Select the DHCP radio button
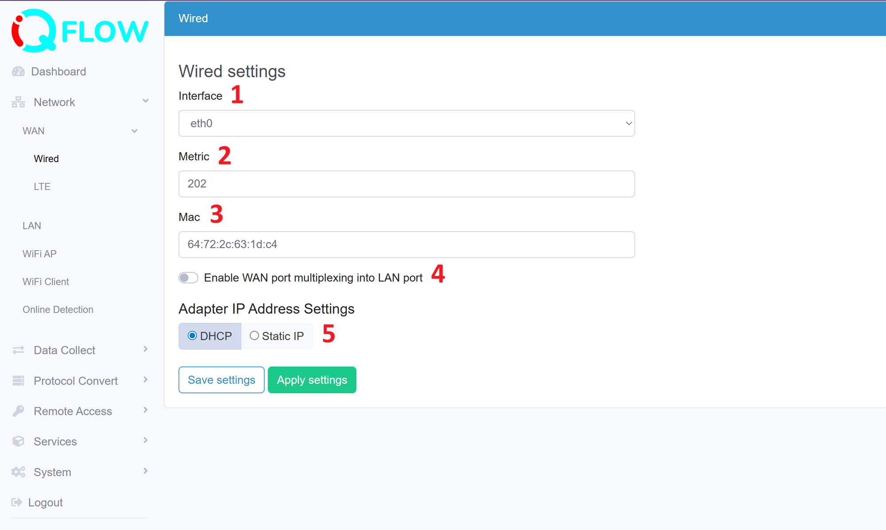The width and height of the screenshot is (886, 530). (x=192, y=336)
